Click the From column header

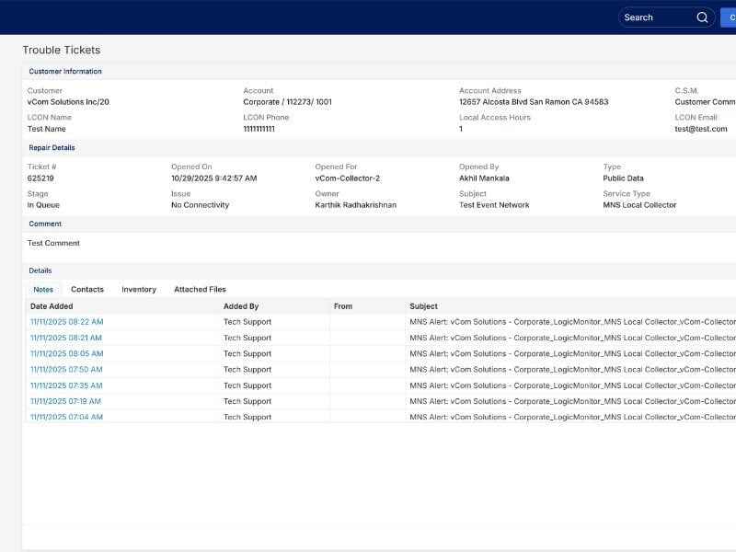click(343, 306)
